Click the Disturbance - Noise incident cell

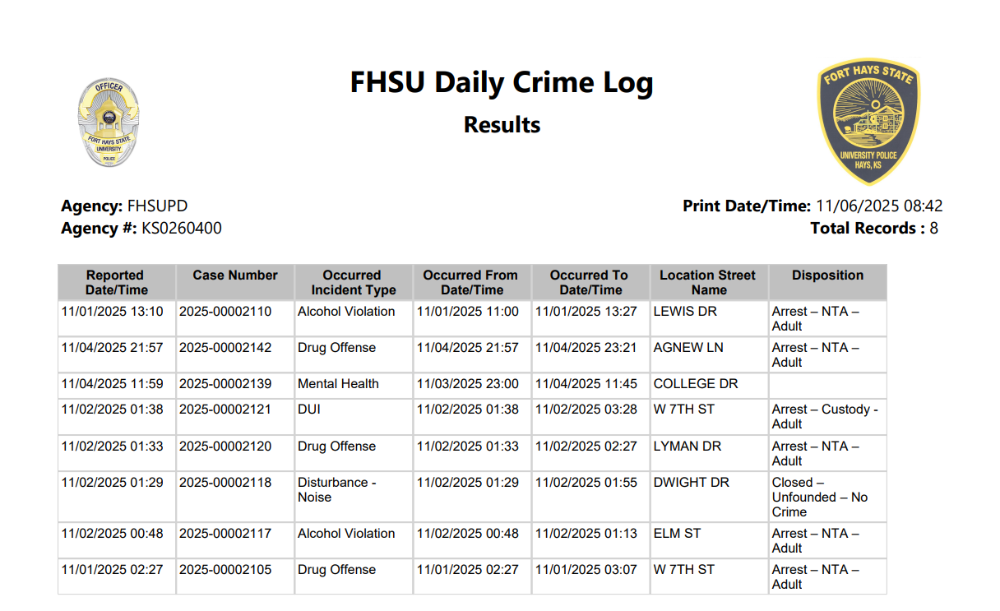[x=336, y=489]
